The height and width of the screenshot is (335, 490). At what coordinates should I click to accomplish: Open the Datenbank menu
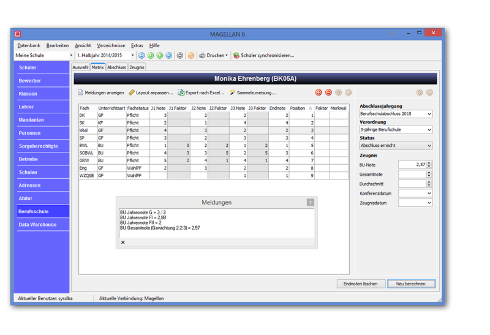(x=29, y=45)
